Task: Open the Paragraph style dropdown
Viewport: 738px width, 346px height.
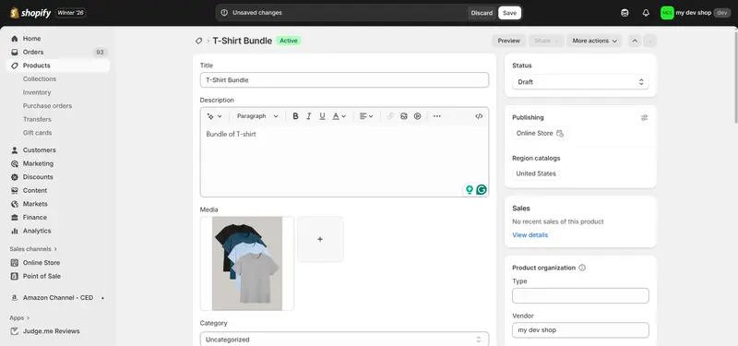Action: click(x=257, y=116)
